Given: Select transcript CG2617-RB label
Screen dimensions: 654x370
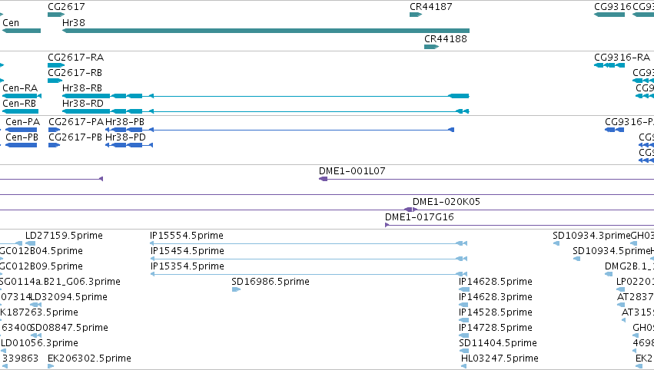Looking at the screenshot, I should click(x=75, y=72).
